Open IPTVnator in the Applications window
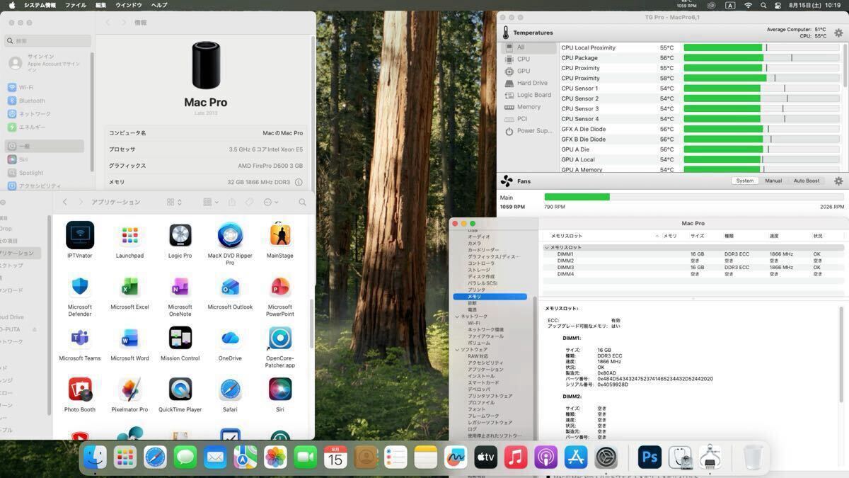Image resolution: width=849 pixels, height=478 pixels. tap(80, 235)
